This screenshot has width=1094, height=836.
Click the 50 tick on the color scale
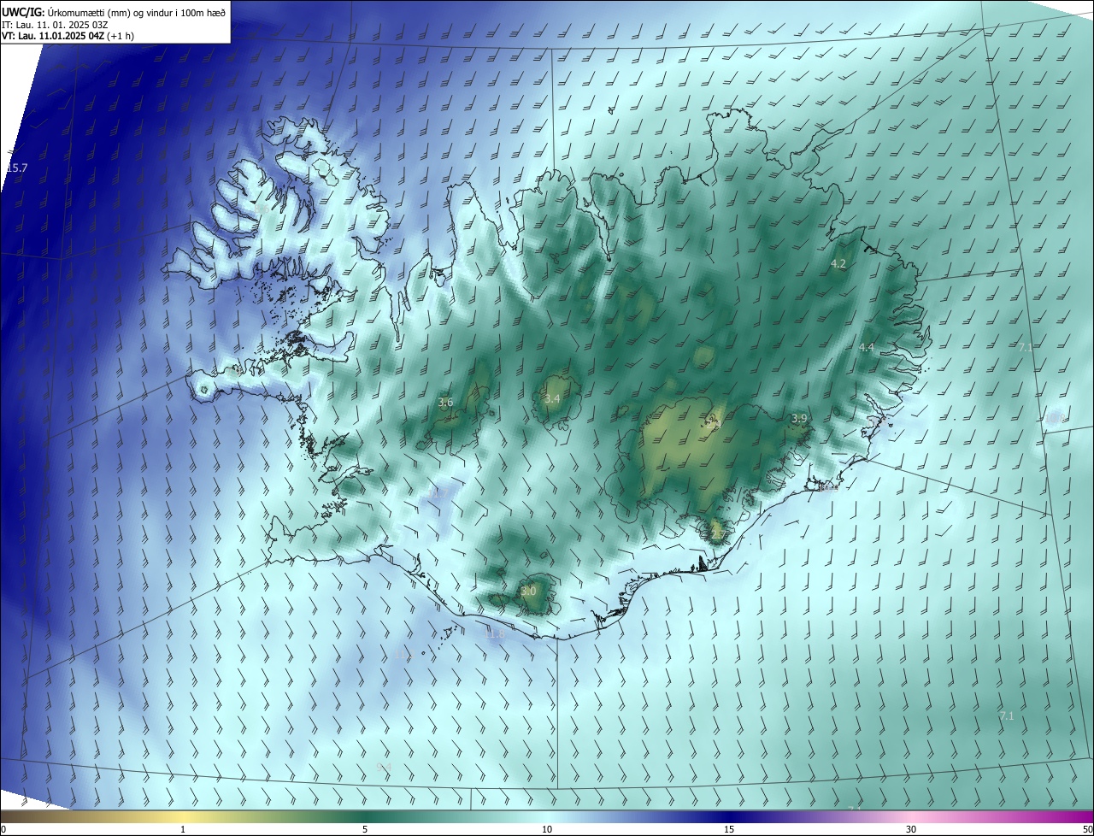[x=1087, y=829]
